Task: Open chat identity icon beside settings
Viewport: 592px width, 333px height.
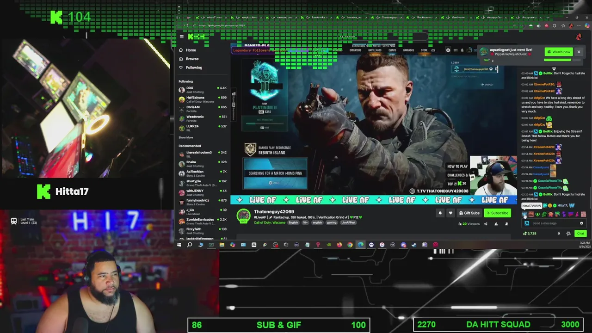Action: tap(568, 234)
